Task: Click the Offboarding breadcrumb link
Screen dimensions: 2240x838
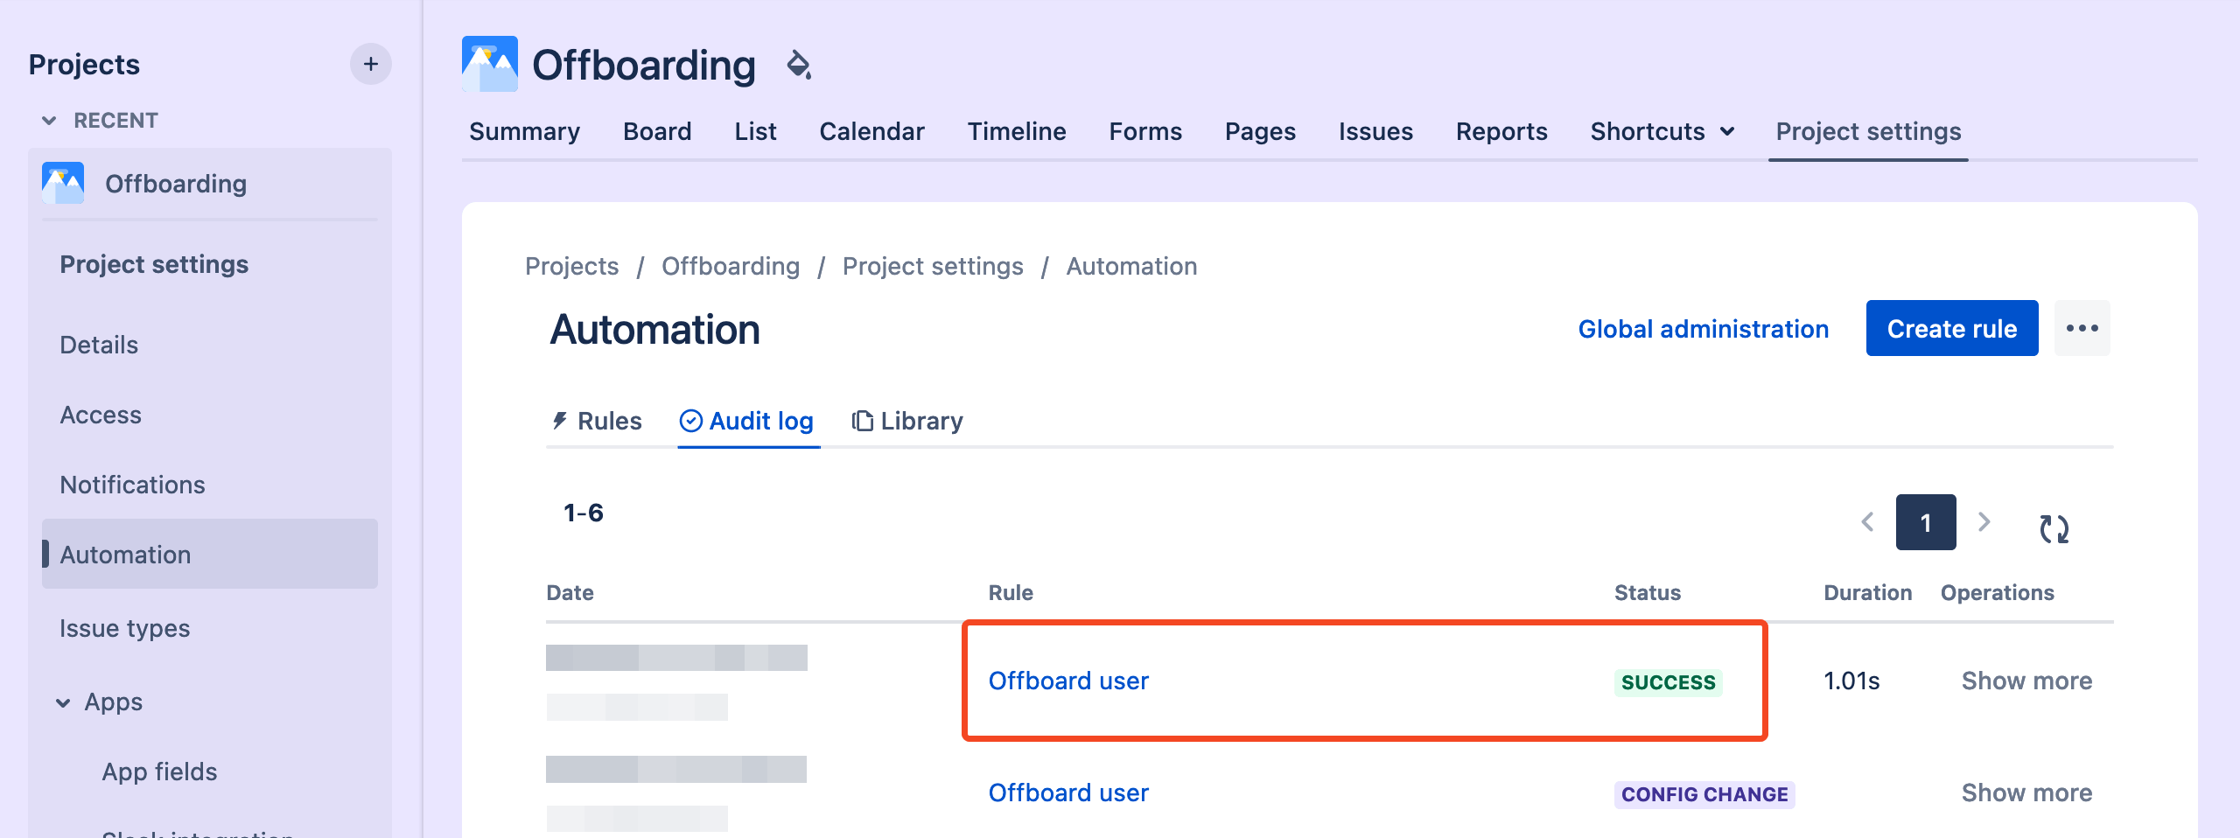Action: click(731, 266)
